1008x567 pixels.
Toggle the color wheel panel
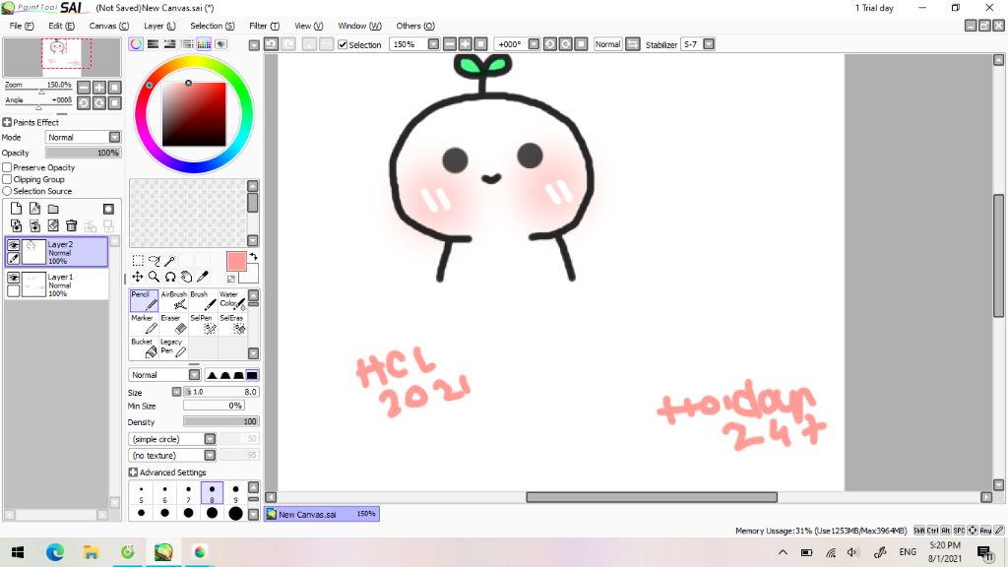[x=136, y=43]
